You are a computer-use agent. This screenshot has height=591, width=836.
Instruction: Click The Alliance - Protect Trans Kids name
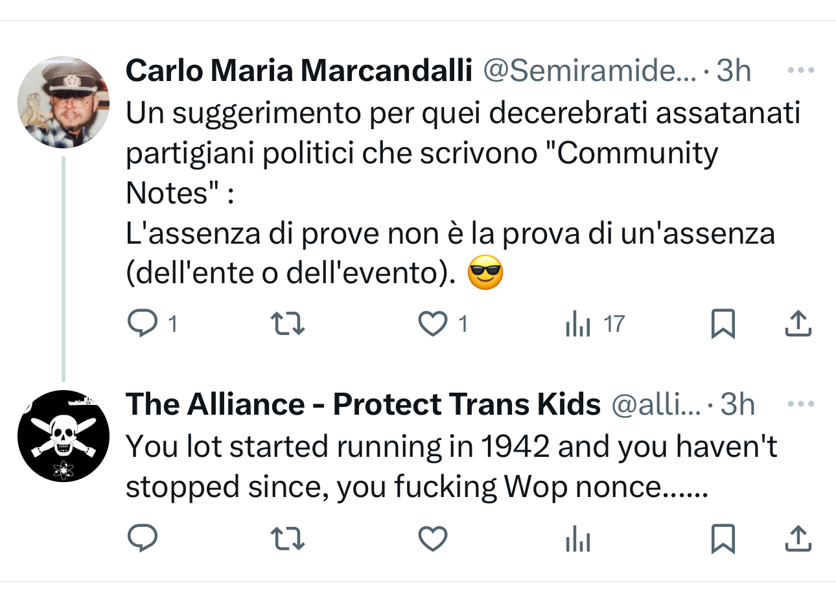(x=363, y=405)
